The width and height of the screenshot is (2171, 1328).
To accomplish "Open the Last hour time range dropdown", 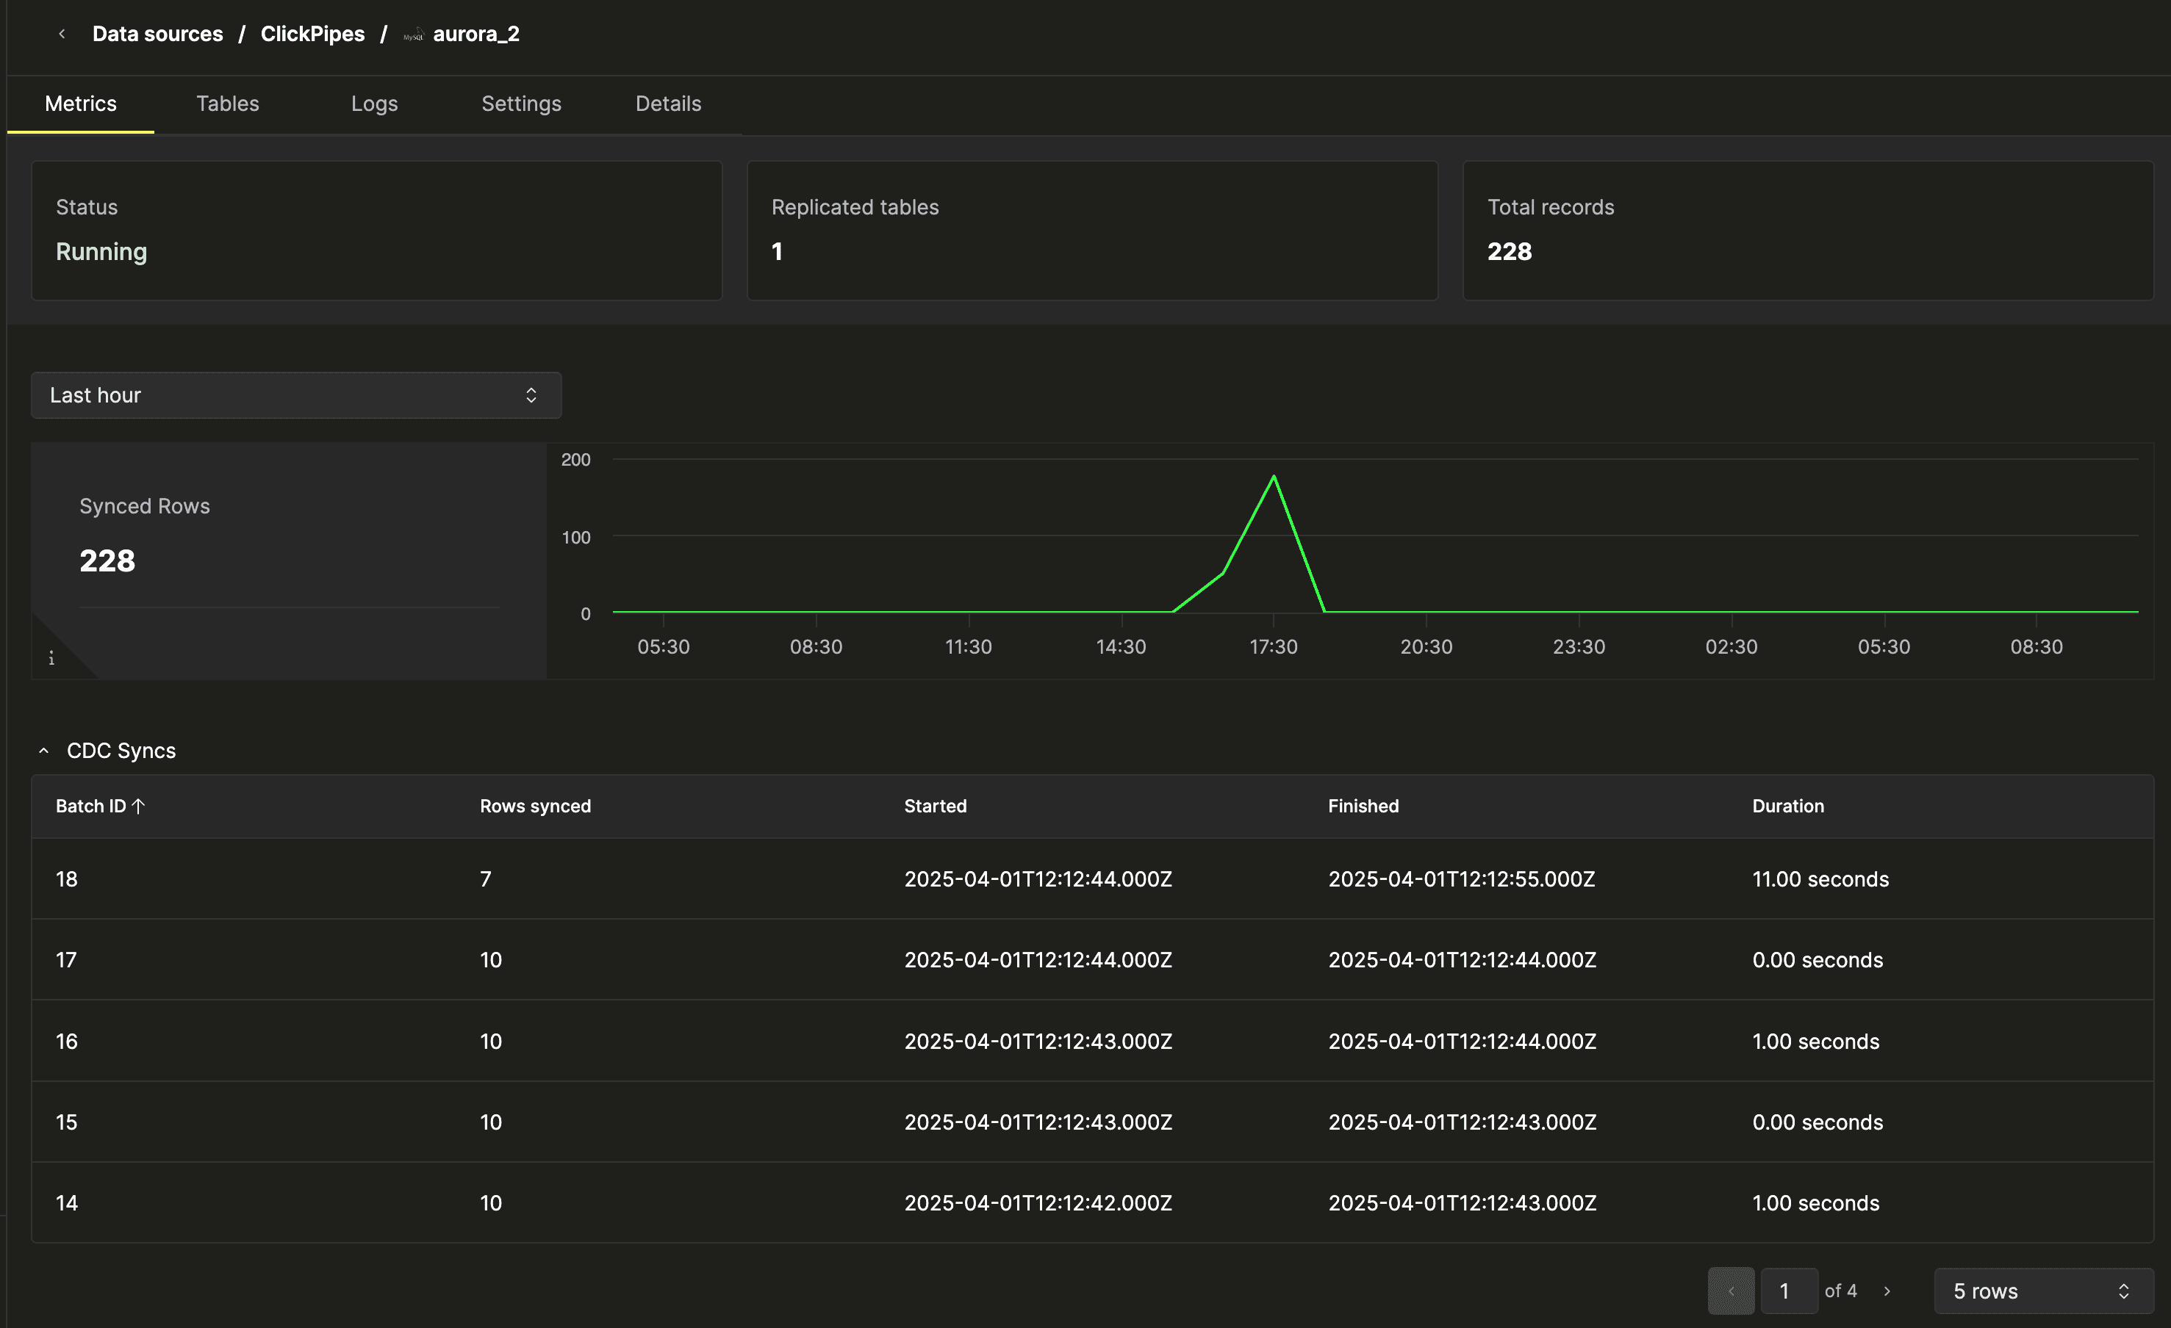I will (296, 395).
